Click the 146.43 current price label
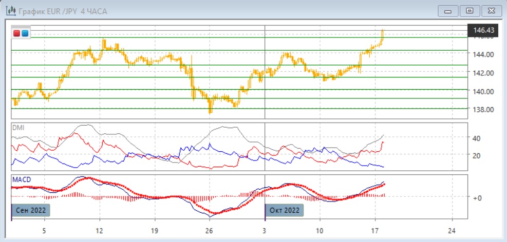 click(483, 31)
